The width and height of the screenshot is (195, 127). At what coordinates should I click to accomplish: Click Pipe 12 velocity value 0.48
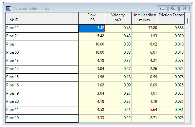pyautogui.click(x=118, y=28)
